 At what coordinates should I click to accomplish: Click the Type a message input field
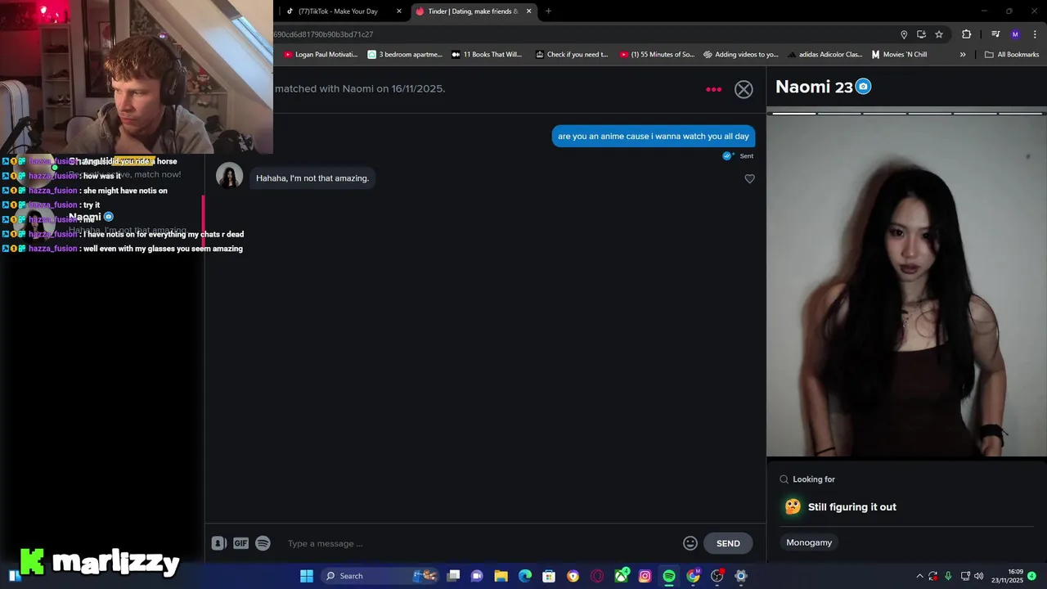(481, 543)
